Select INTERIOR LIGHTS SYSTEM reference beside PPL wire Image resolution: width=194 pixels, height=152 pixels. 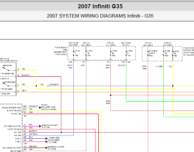pyautogui.click(x=50, y=126)
